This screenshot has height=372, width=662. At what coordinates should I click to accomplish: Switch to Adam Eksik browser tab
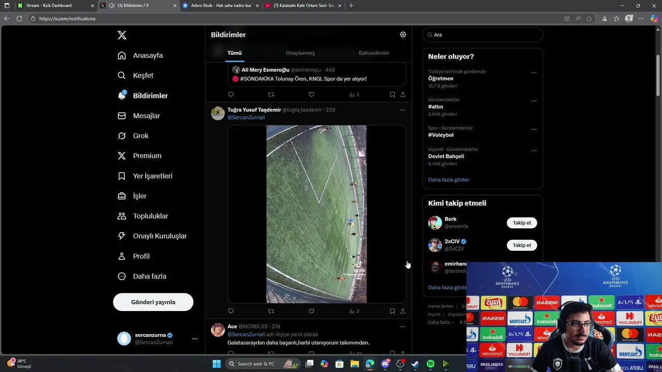[221, 6]
